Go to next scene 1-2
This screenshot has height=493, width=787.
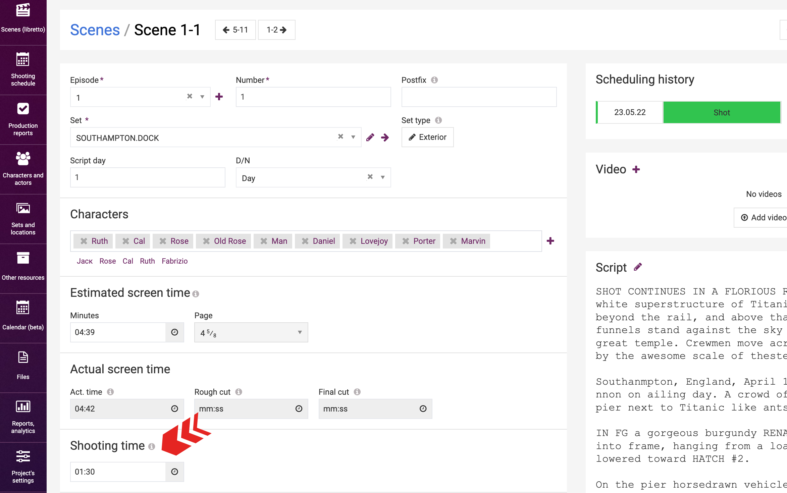pos(277,30)
